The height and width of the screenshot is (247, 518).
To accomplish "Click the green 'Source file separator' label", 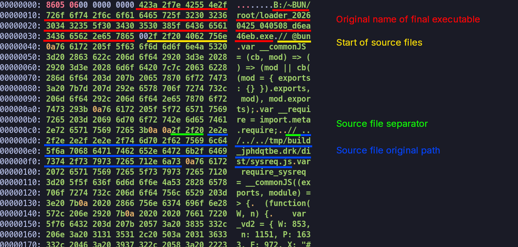I will point(382,124).
